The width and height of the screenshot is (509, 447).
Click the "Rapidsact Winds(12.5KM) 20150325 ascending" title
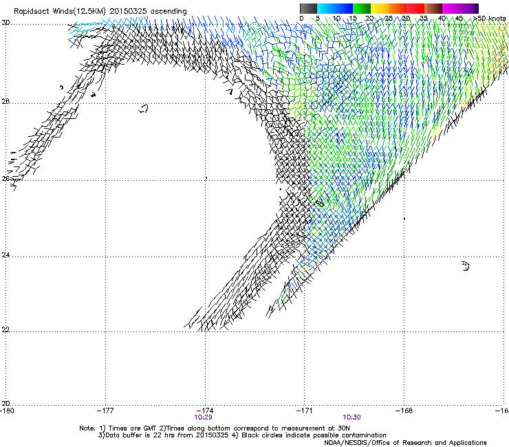click(x=100, y=12)
